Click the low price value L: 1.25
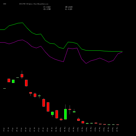Viewport: 136px width, 136px height. click(x=69, y=9)
